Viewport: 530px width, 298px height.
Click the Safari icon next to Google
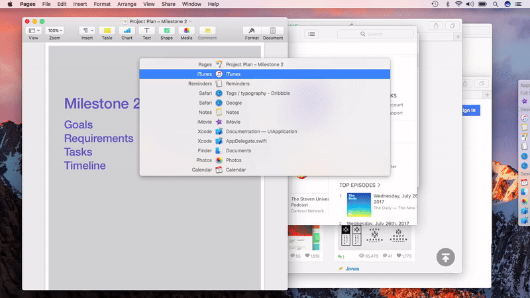(x=219, y=103)
